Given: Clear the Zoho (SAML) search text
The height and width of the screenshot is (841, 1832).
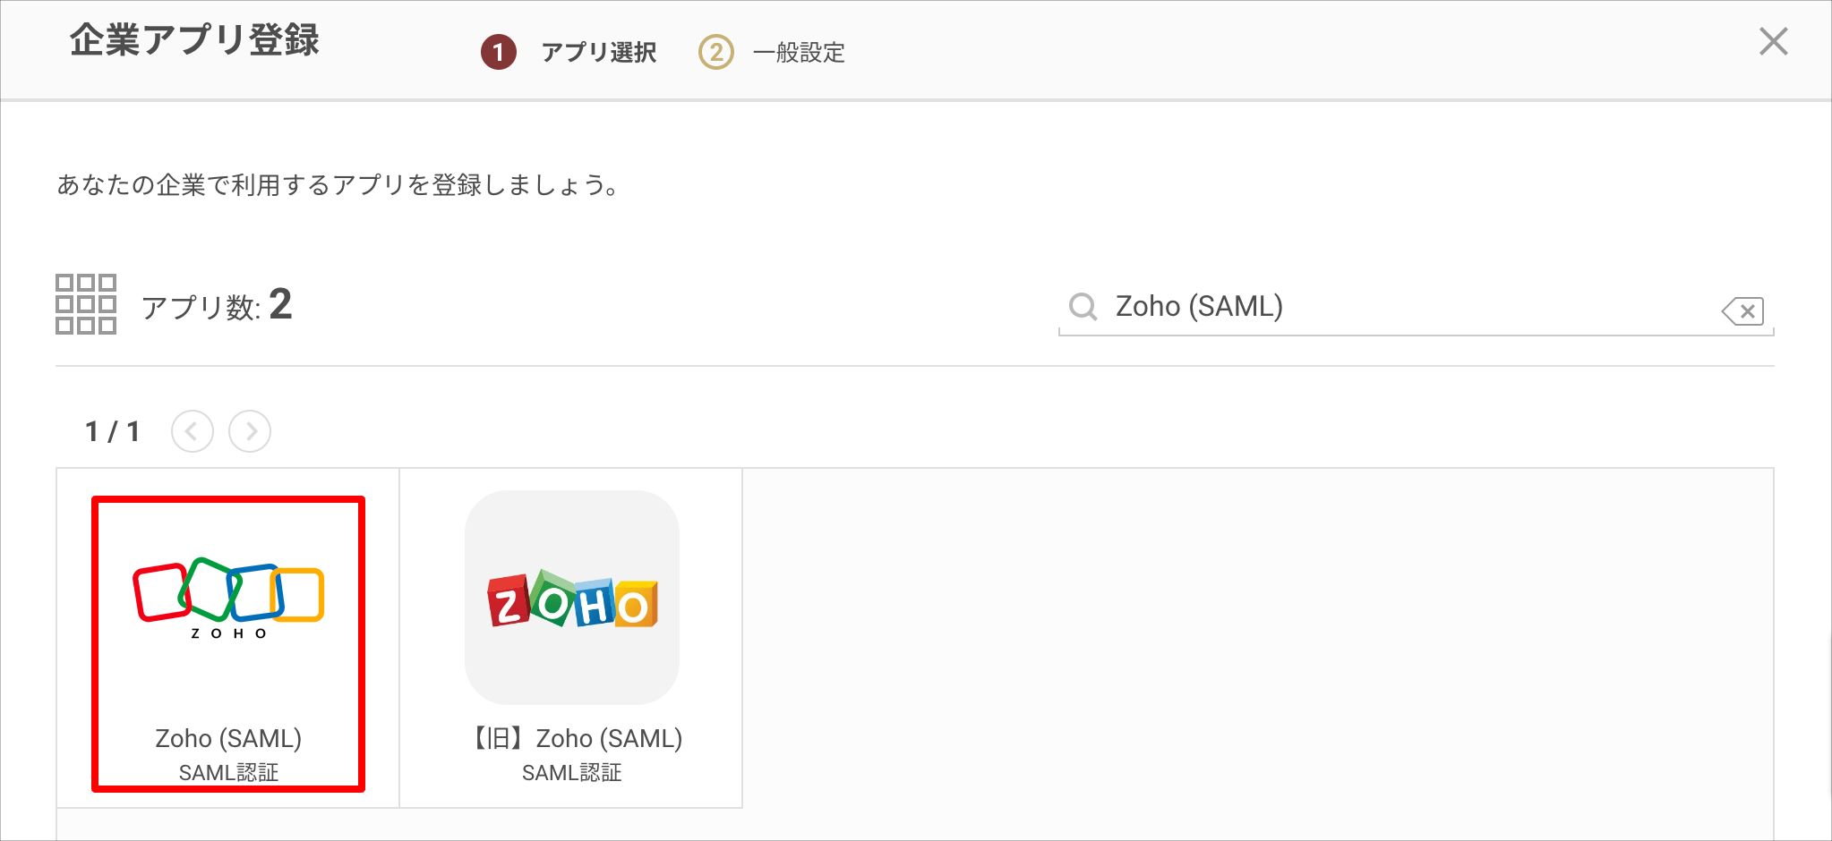Looking at the screenshot, I should (x=1742, y=310).
